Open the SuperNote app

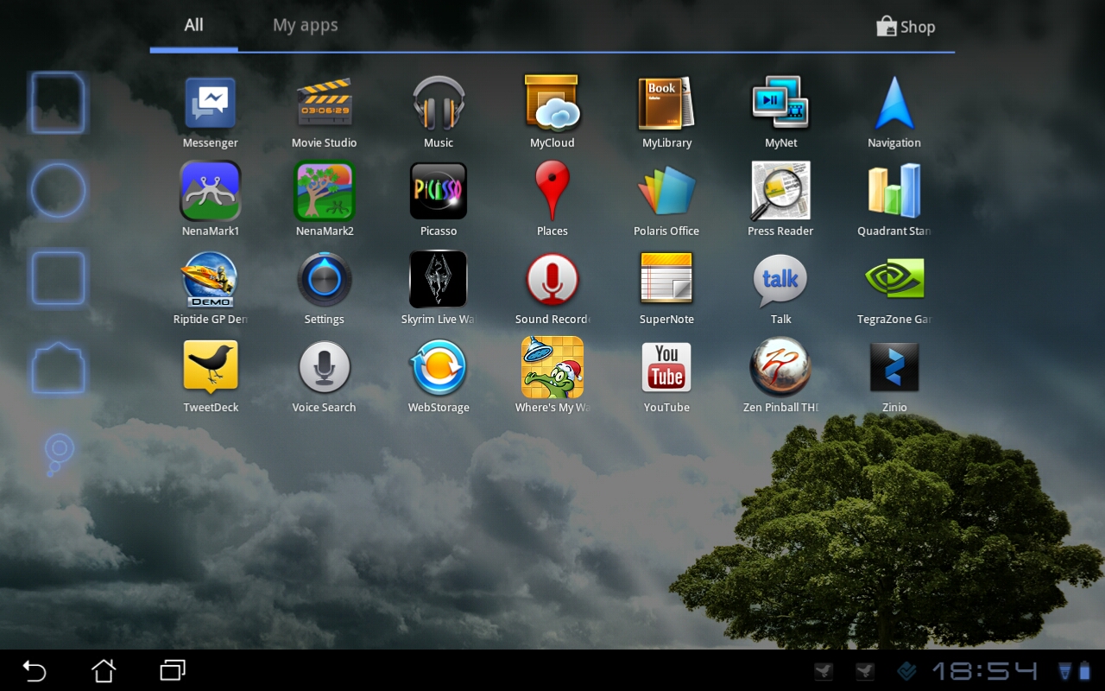(x=666, y=288)
